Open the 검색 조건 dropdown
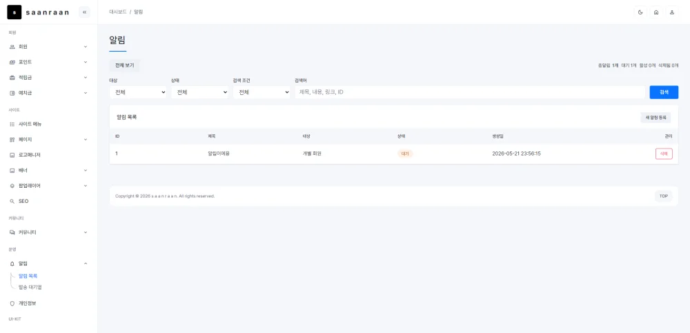 coord(262,92)
